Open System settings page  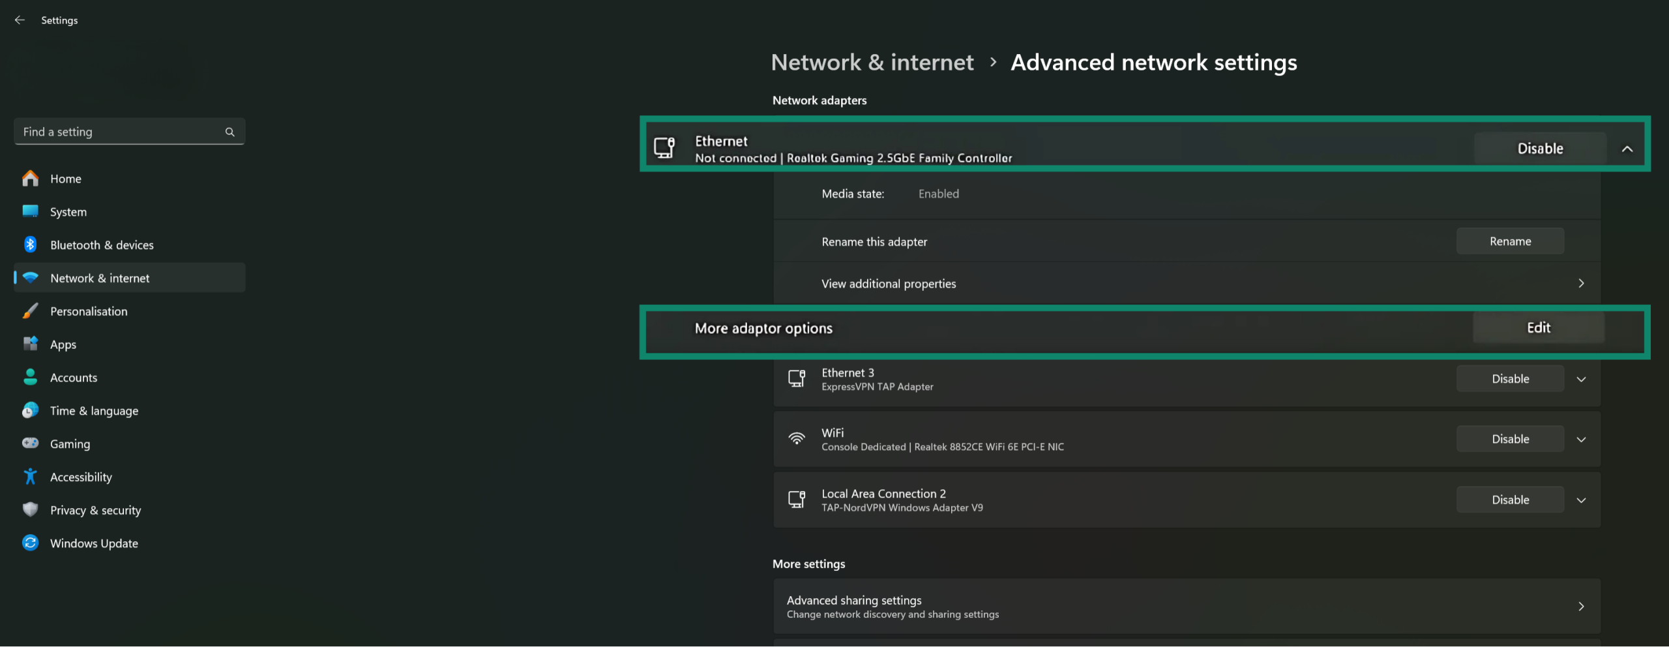pos(129,212)
